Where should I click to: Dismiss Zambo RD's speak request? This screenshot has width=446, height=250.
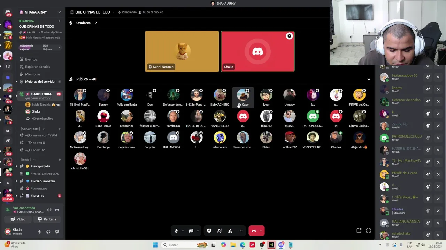438,126
